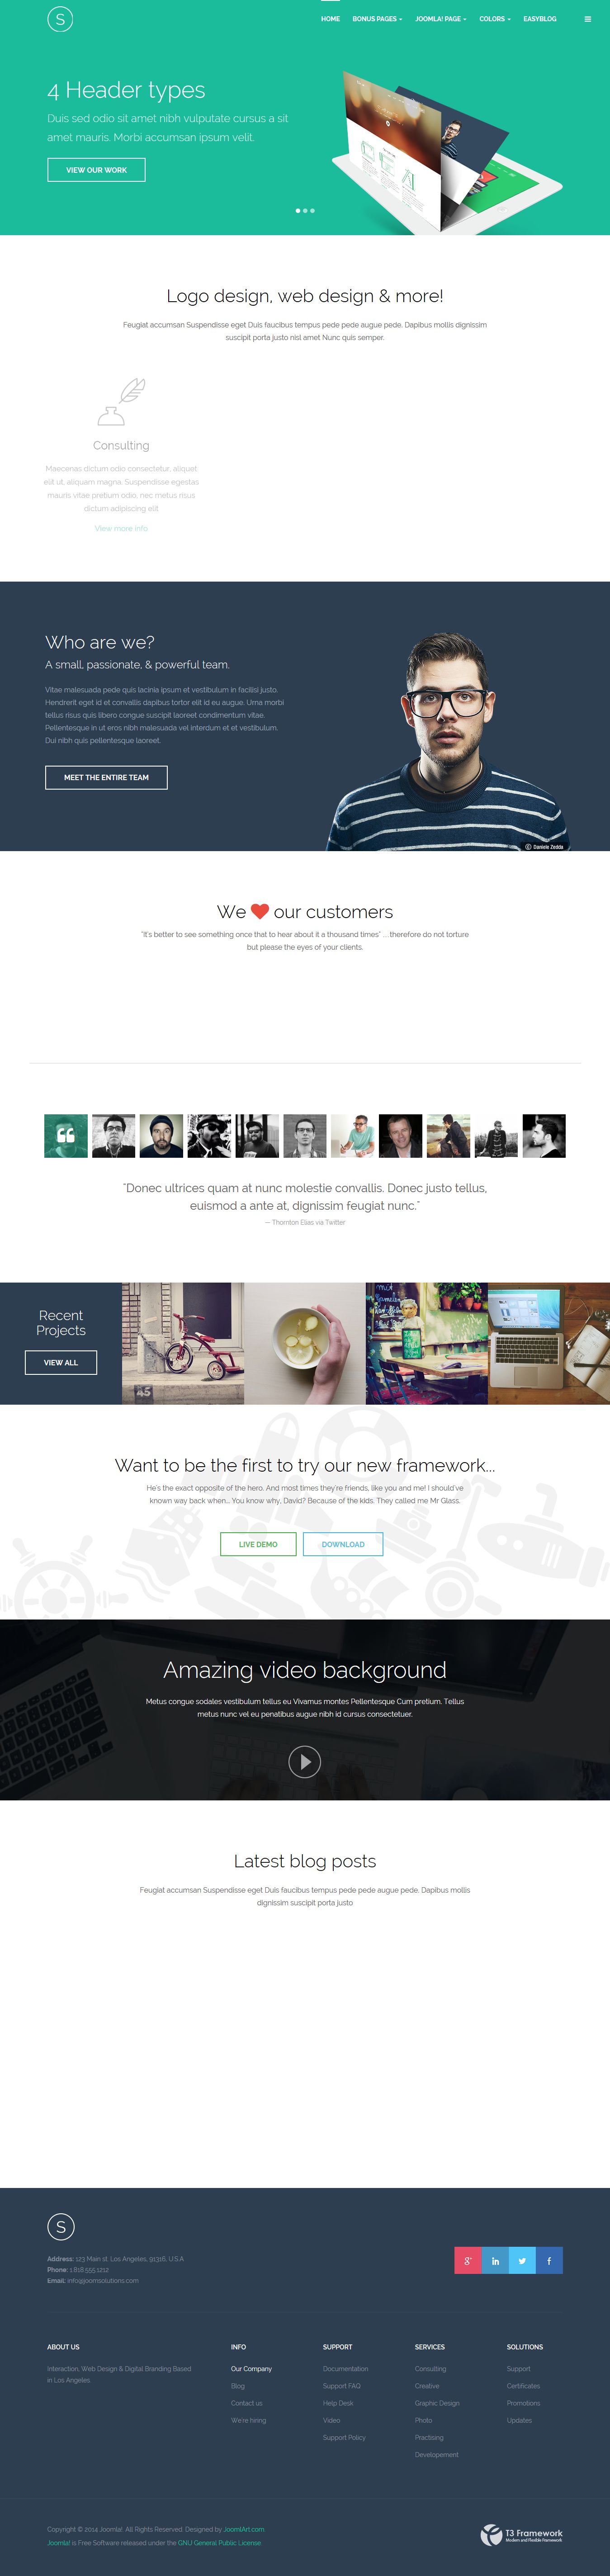Click the Consulting quill ink icon
Viewport: 610px width, 2576px height.
coord(121,402)
